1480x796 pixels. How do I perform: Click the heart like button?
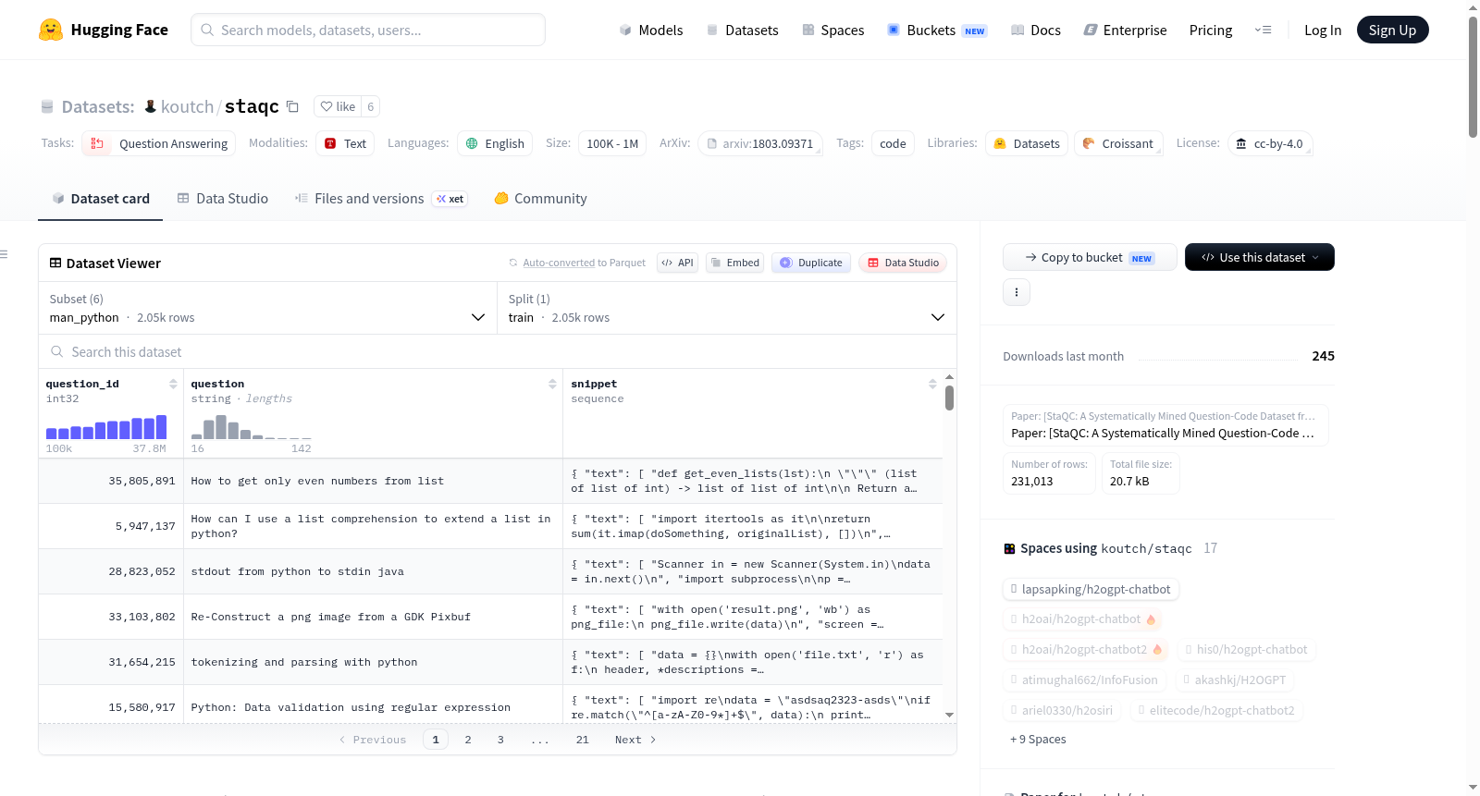coord(338,106)
